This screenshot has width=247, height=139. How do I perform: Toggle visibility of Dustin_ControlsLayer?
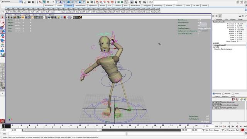point(214,105)
